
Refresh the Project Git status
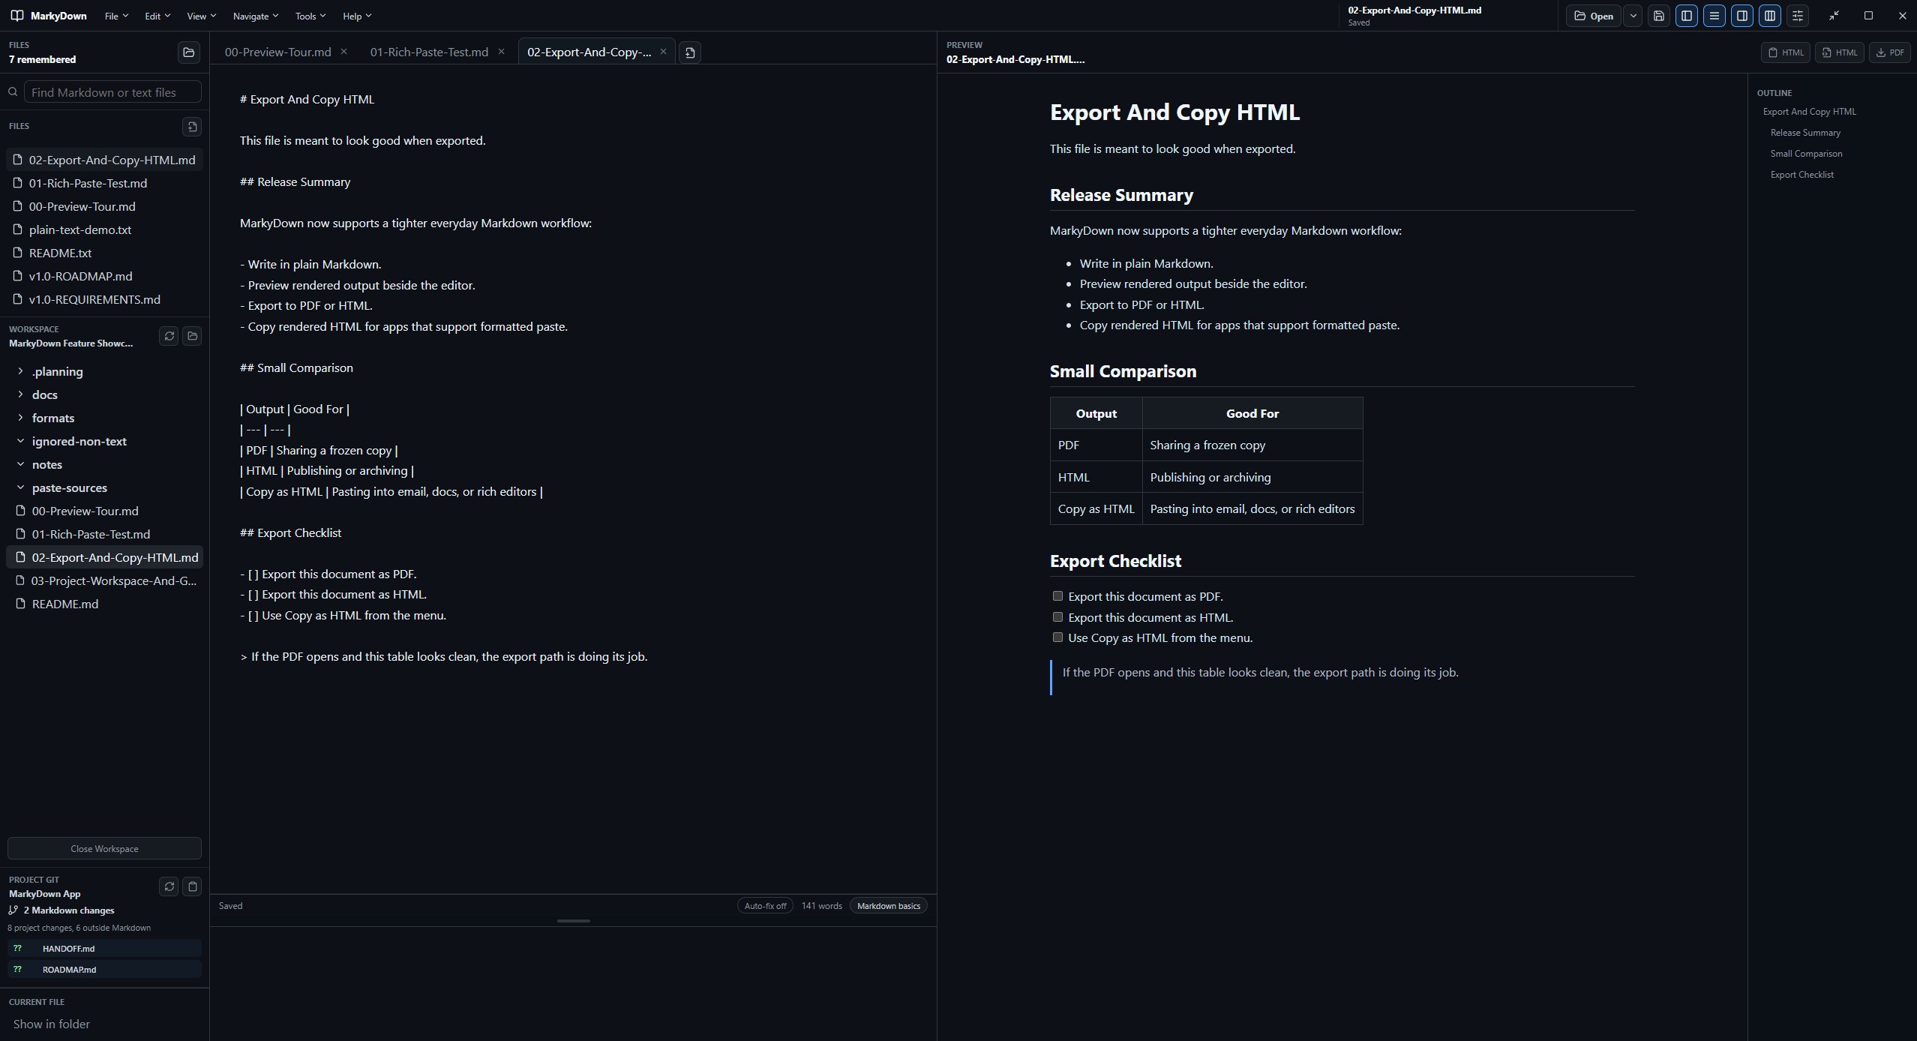(169, 886)
